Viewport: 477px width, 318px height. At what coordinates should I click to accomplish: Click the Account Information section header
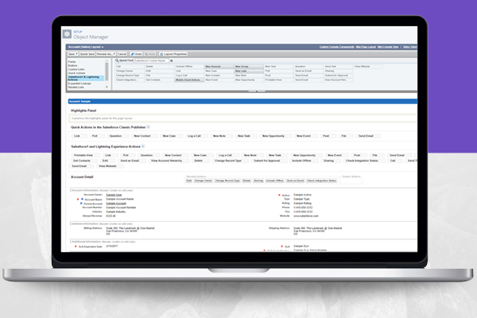(x=102, y=191)
